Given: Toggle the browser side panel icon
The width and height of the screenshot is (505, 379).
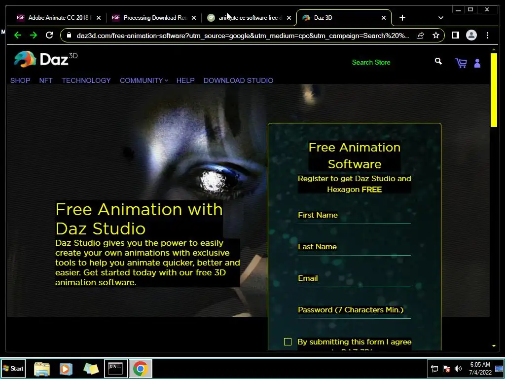Looking at the screenshot, I should (455, 35).
